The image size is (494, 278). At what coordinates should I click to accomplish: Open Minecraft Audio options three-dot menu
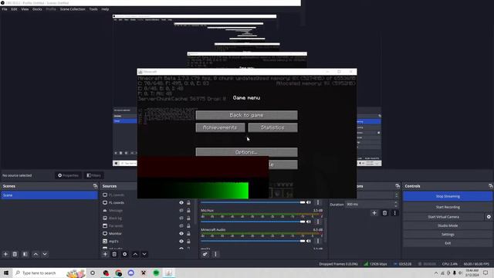[x=318, y=241]
